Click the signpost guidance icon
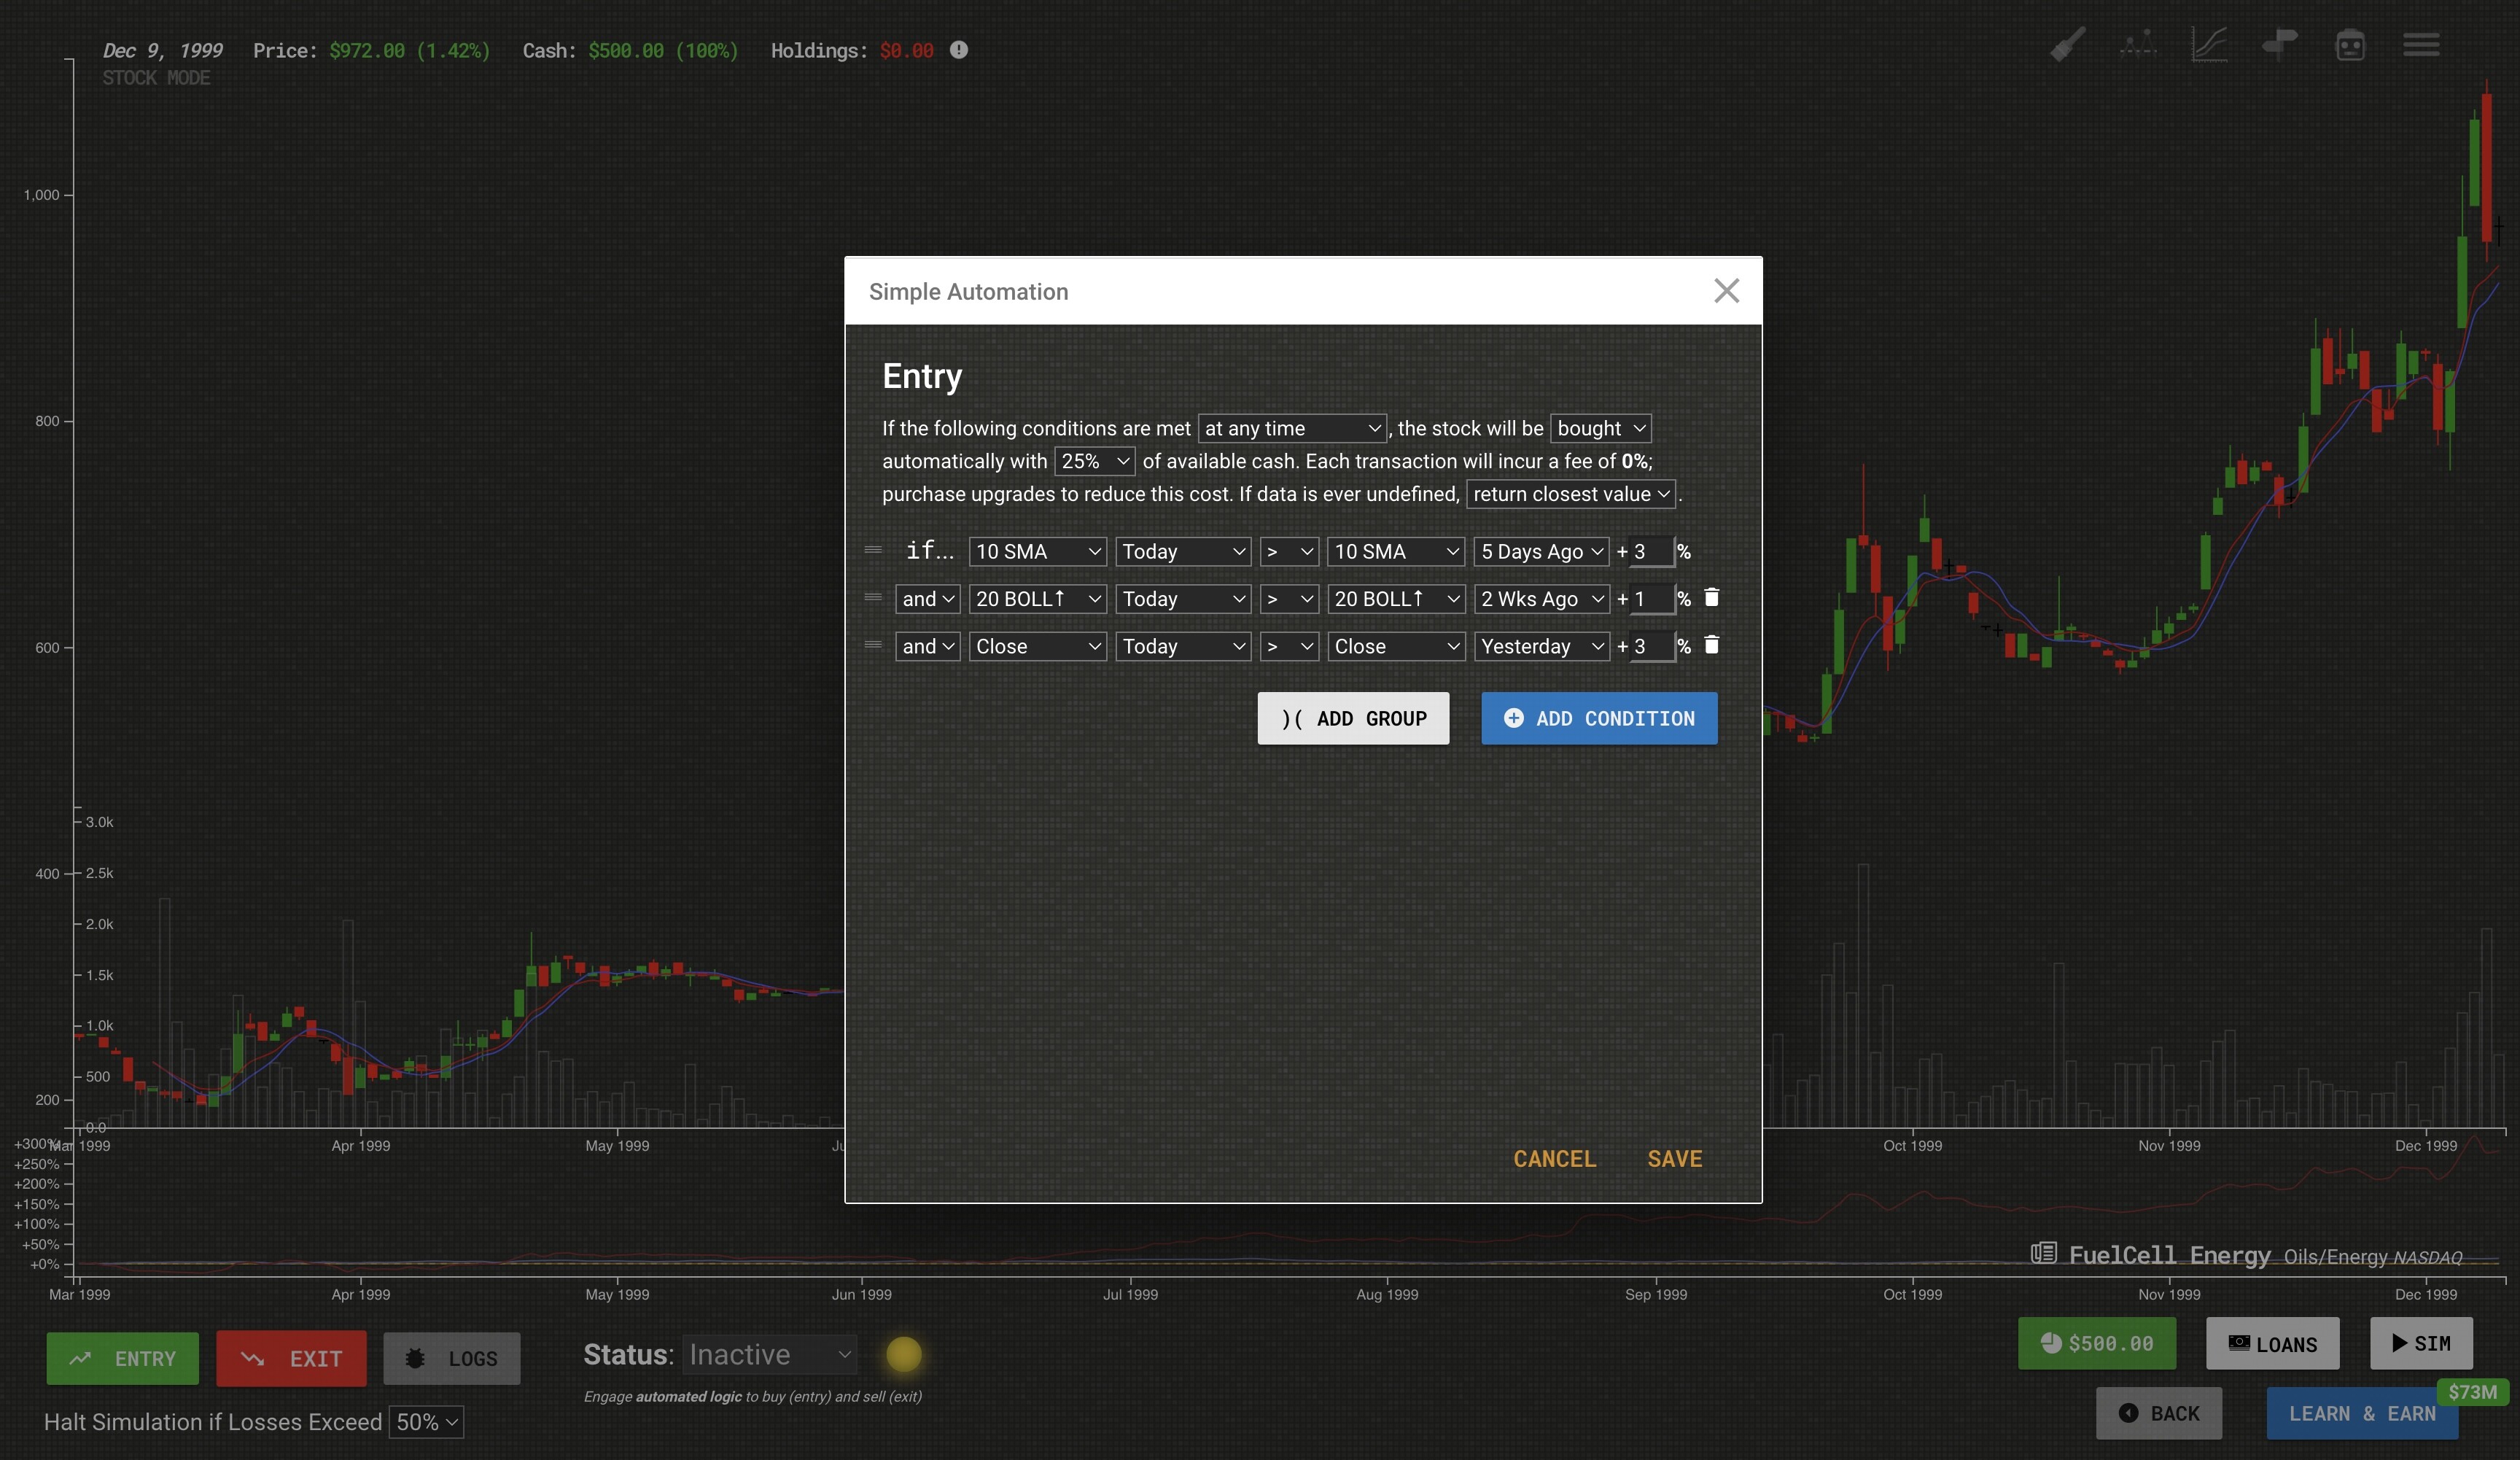The width and height of the screenshot is (2520, 1460). click(2280, 45)
